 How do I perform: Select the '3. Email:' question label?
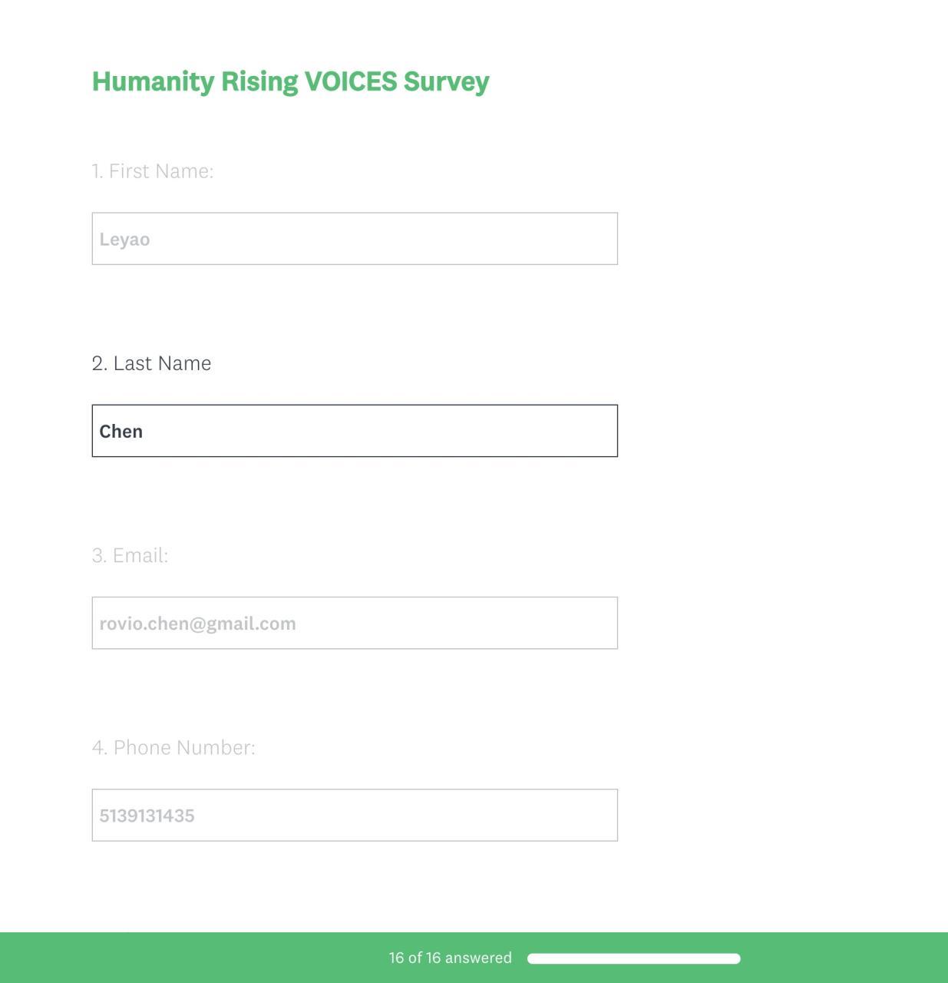pyautogui.click(x=130, y=555)
